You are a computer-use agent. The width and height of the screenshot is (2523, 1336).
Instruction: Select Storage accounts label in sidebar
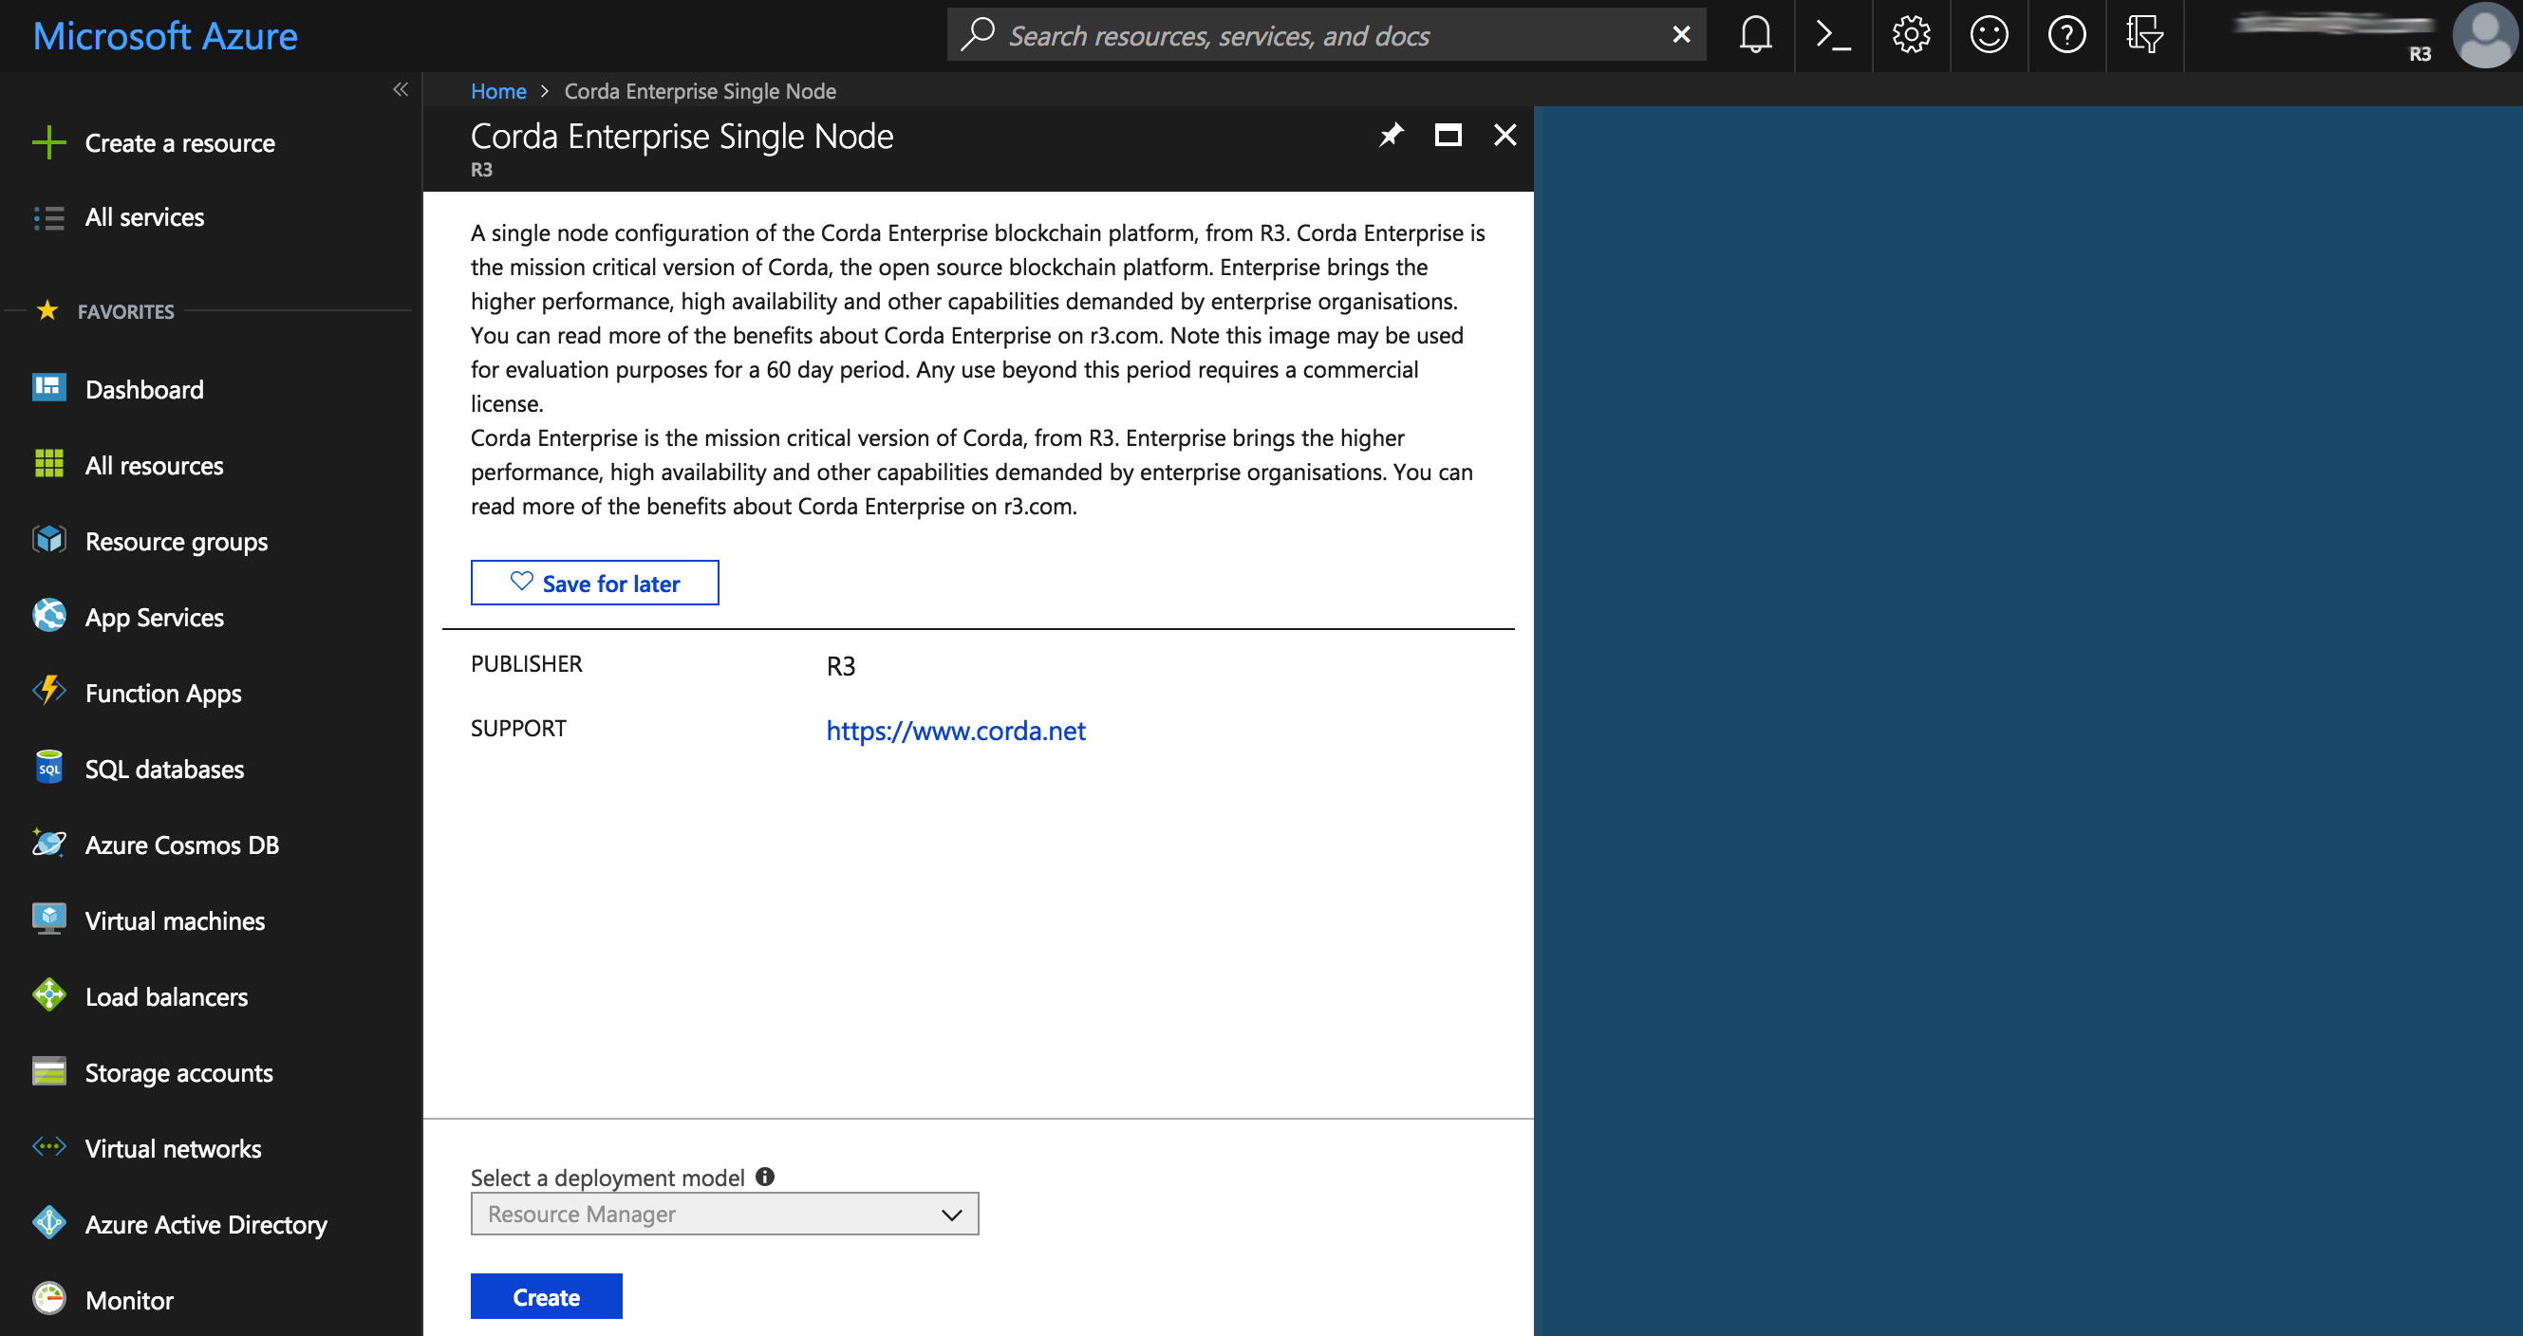179,1073
